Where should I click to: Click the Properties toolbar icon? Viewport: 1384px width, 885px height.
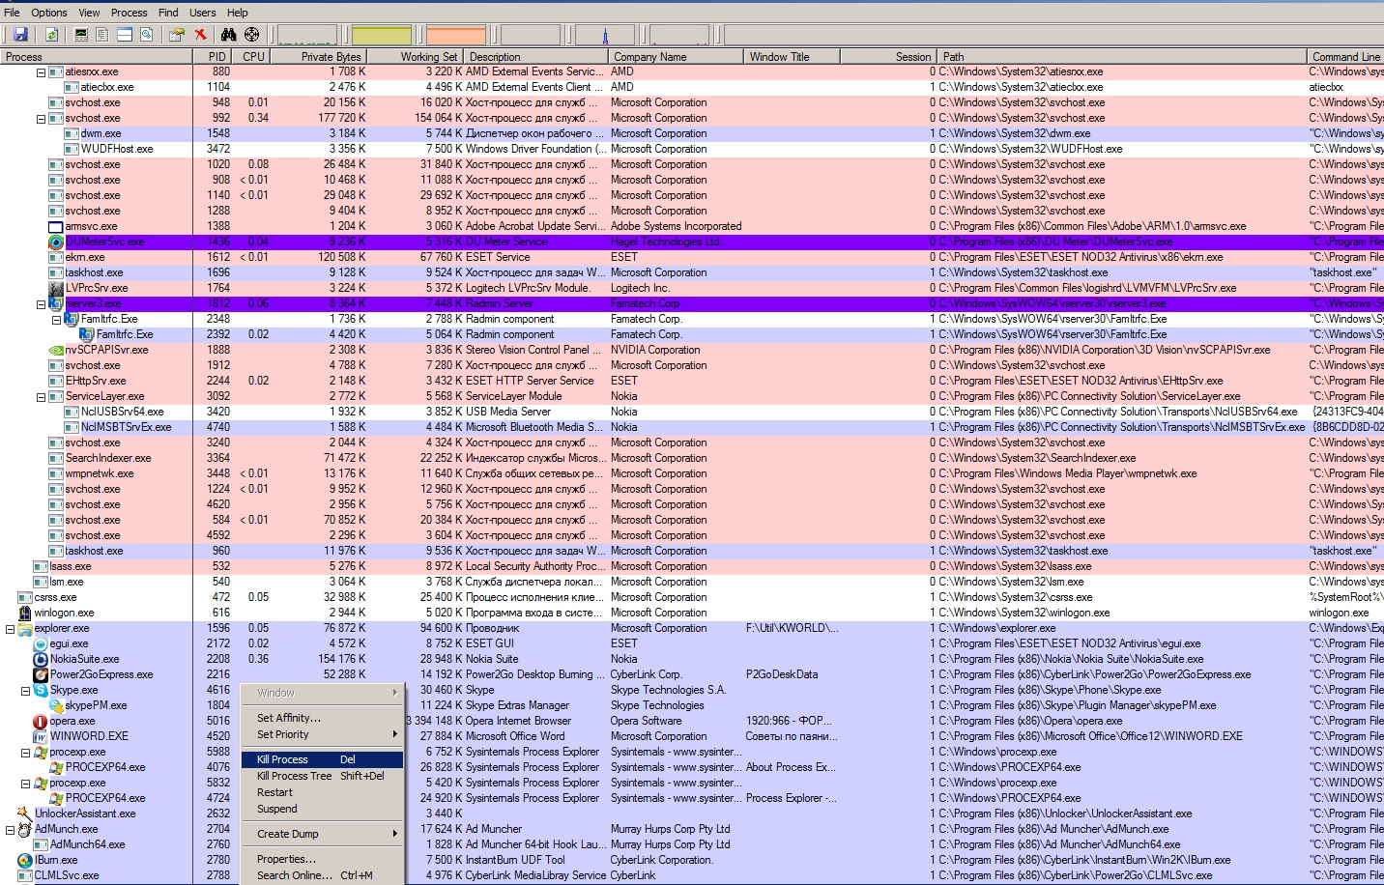pos(176,35)
